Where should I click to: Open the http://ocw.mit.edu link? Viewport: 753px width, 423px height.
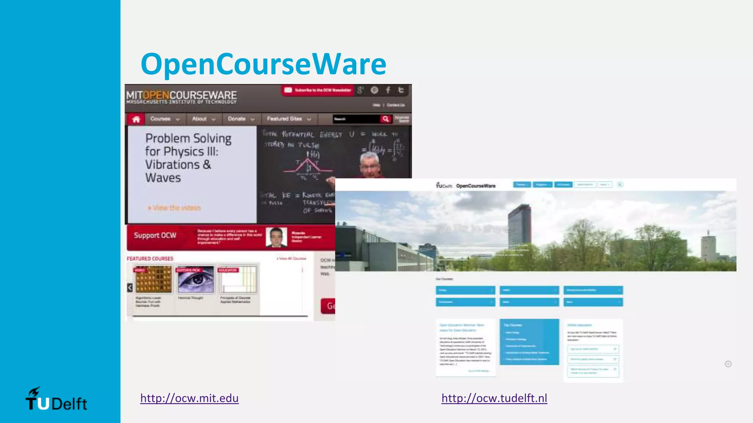pos(189,398)
